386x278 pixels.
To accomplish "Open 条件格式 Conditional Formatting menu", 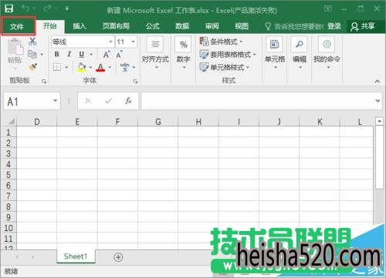I will pos(222,42).
